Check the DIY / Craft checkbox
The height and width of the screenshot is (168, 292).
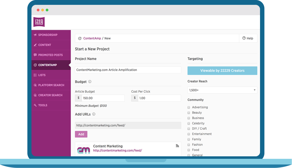[x=189, y=129]
